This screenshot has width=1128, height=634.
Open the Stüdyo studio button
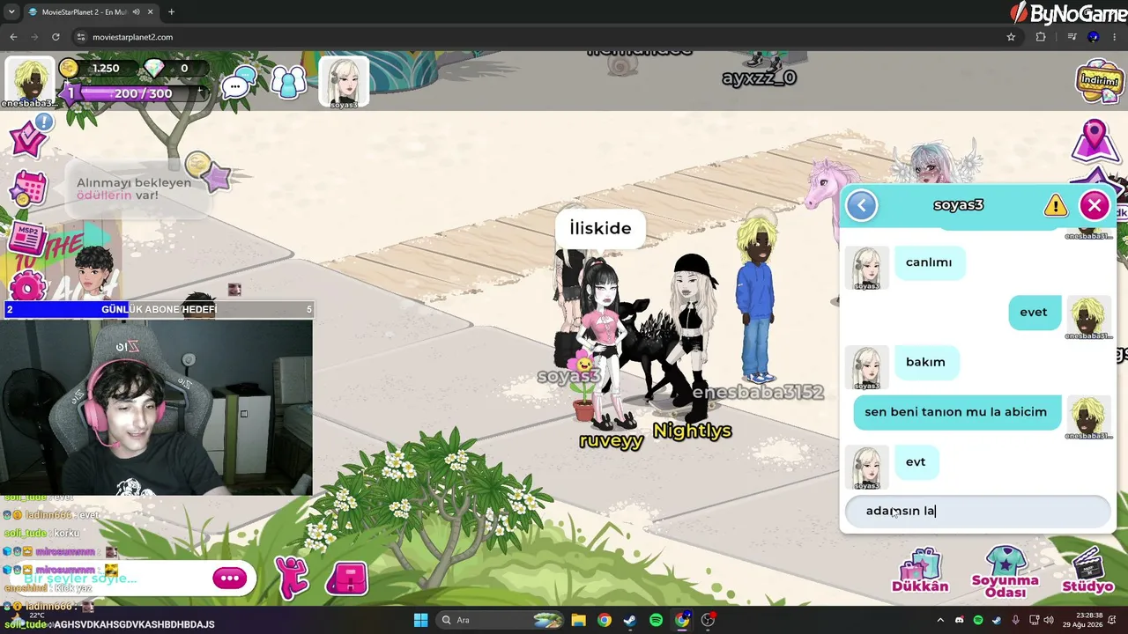[1088, 571]
